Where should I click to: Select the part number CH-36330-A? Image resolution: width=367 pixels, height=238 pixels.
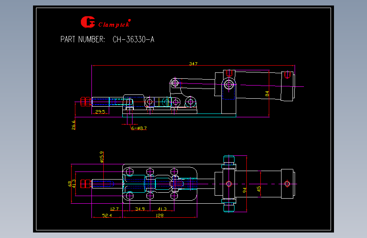click(133, 39)
